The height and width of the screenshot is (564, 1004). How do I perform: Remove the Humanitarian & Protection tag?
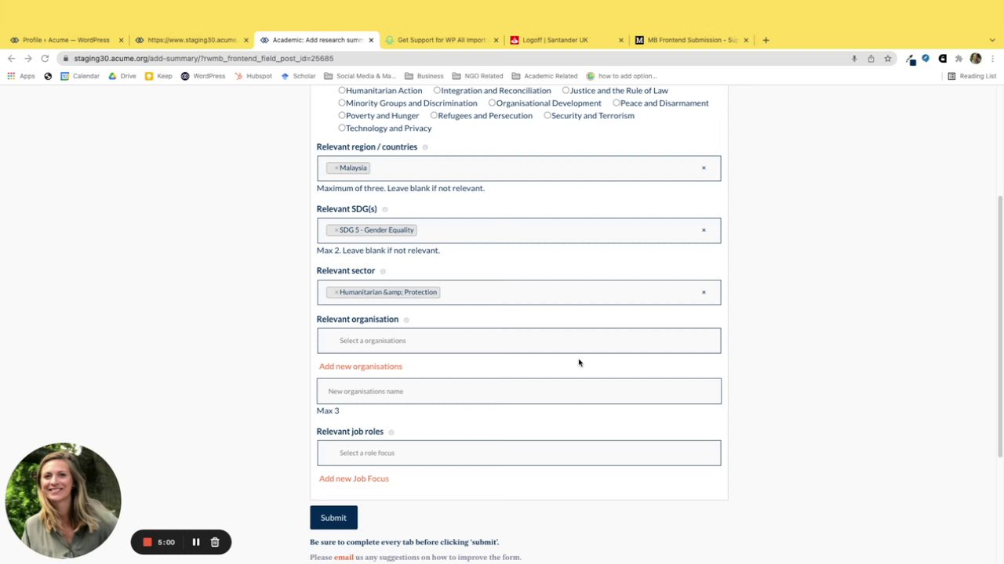(336, 292)
